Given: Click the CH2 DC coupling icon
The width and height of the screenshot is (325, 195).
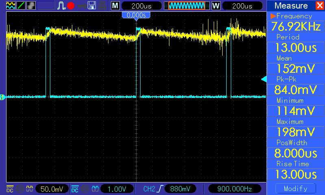Looking at the screenshot, I should [x=75, y=189].
